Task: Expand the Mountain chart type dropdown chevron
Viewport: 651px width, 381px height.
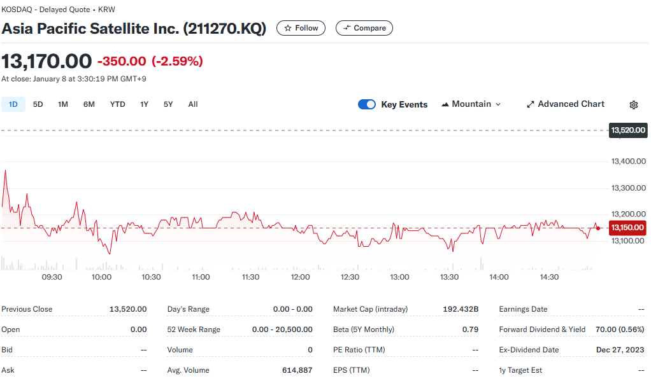Action: (498, 104)
